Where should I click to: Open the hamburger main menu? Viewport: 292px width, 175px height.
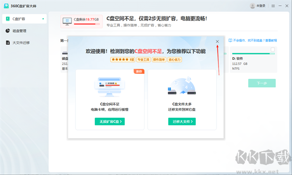[273, 6]
